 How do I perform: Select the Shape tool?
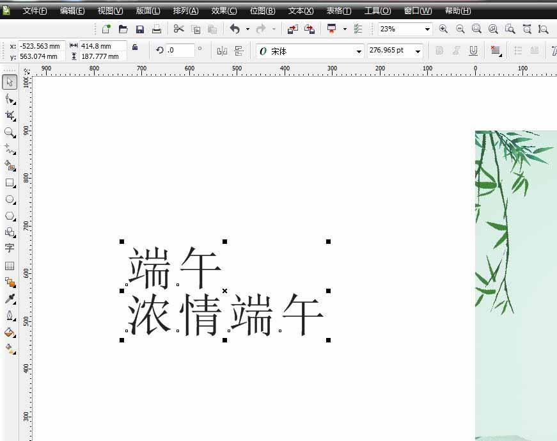point(10,99)
